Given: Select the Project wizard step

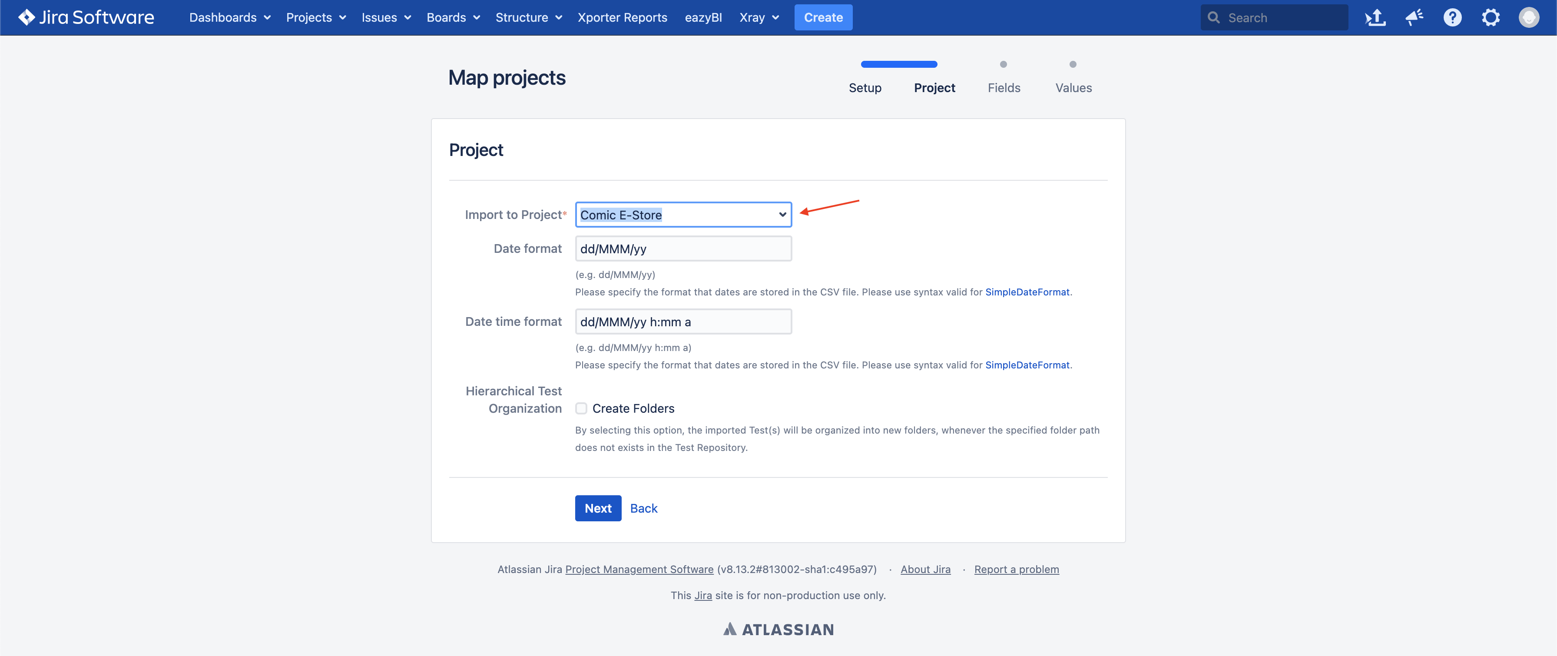Looking at the screenshot, I should tap(934, 88).
